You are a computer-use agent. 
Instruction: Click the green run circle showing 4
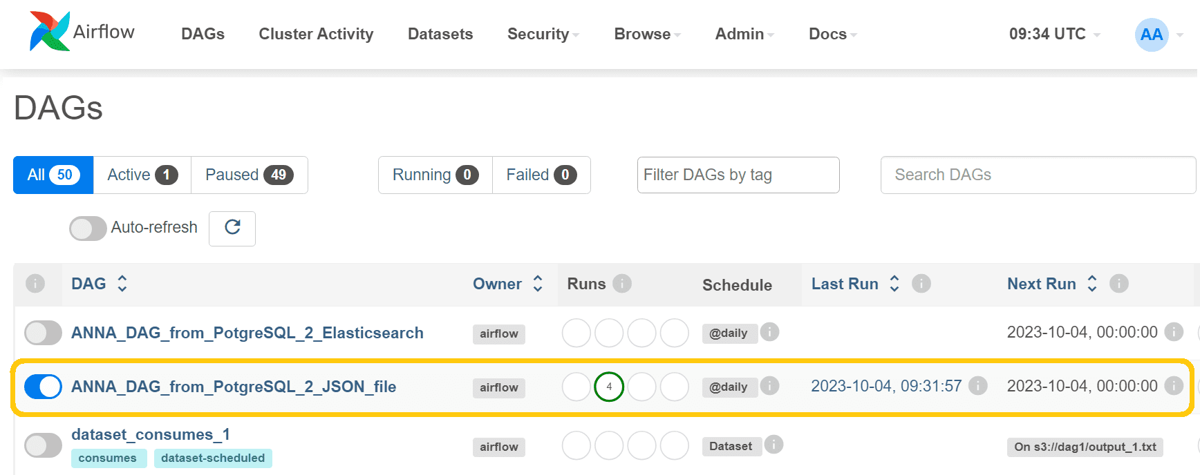609,387
